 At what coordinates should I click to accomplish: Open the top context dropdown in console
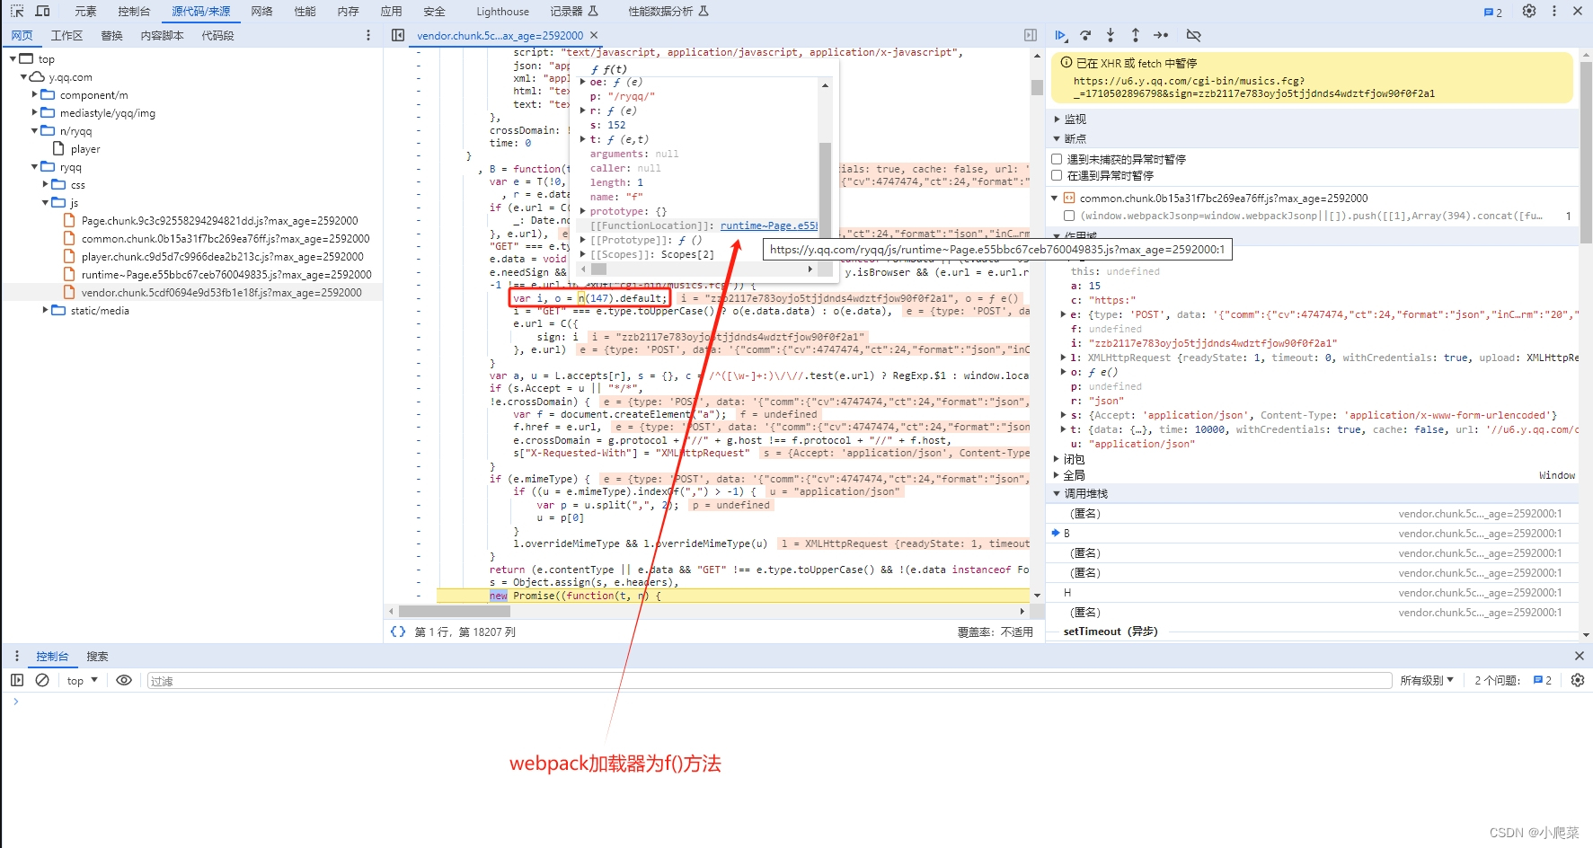pyautogui.click(x=83, y=680)
